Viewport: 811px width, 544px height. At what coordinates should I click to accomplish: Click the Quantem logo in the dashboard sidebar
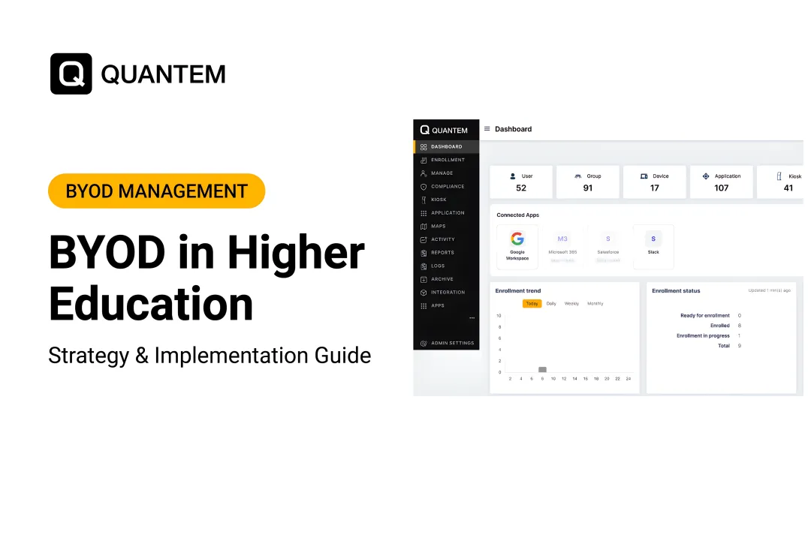[444, 131]
